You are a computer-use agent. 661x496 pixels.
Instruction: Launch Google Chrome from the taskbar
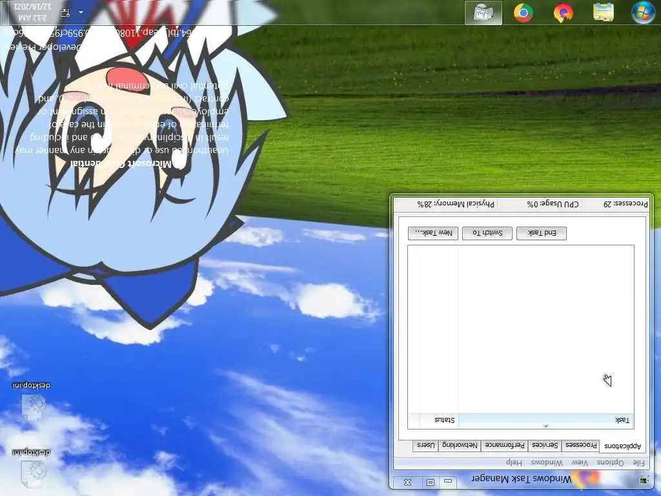(523, 12)
